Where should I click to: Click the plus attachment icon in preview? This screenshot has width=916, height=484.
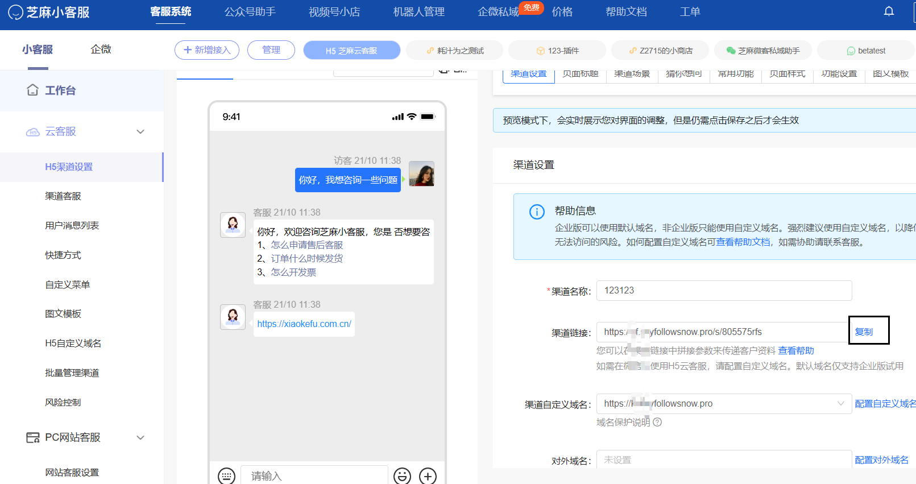tap(428, 475)
